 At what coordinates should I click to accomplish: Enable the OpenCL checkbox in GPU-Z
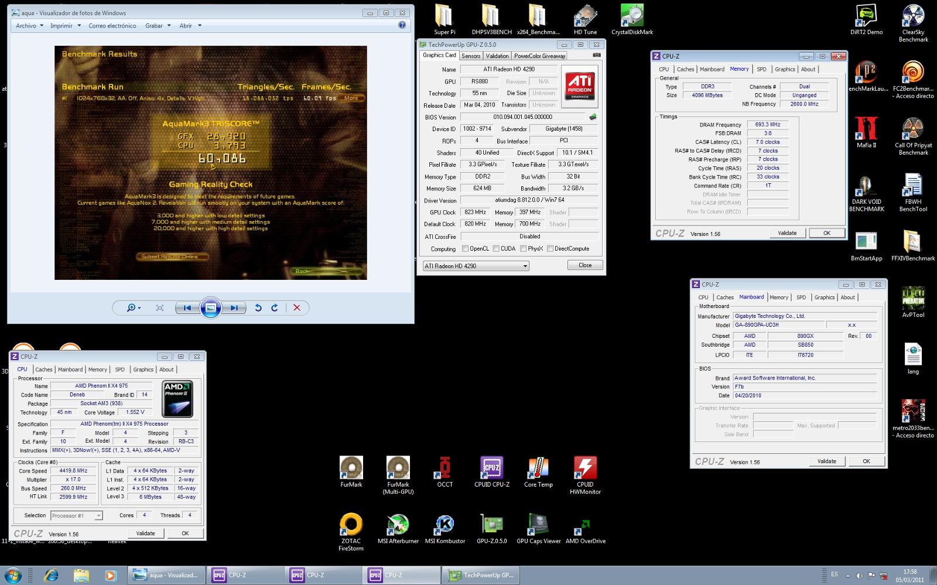coord(466,249)
